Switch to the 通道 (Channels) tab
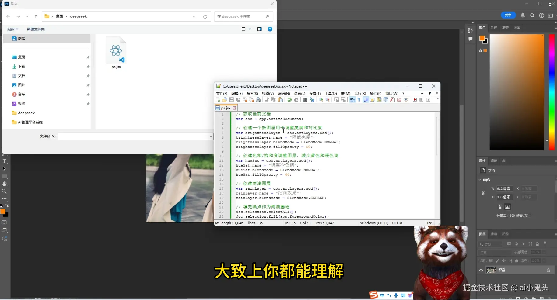Viewport: 557px width, 300px height. point(494,234)
